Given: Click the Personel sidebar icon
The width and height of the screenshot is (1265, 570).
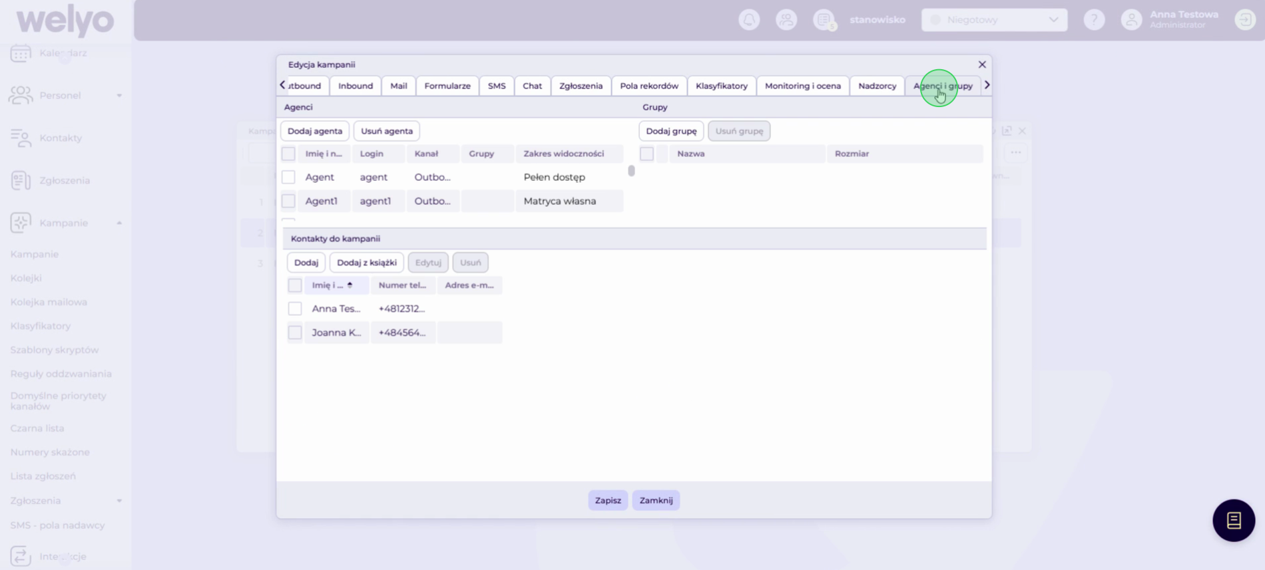Looking at the screenshot, I should 21,95.
